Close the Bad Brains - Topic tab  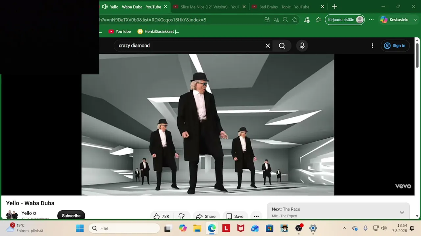click(323, 7)
